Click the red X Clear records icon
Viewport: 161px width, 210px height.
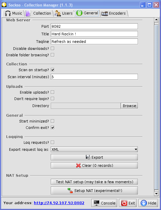[x=78, y=165]
